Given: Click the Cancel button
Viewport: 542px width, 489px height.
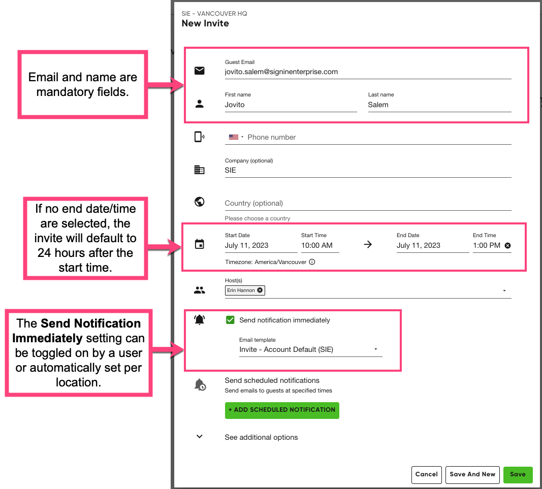Looking at the screenshot, I should click(x=426, y=474).
